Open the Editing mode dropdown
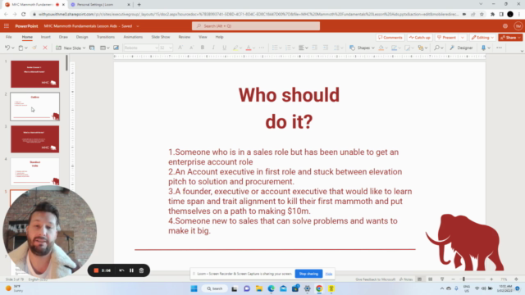The width and height of the screenshot is (525, 295). coord(482,38)
